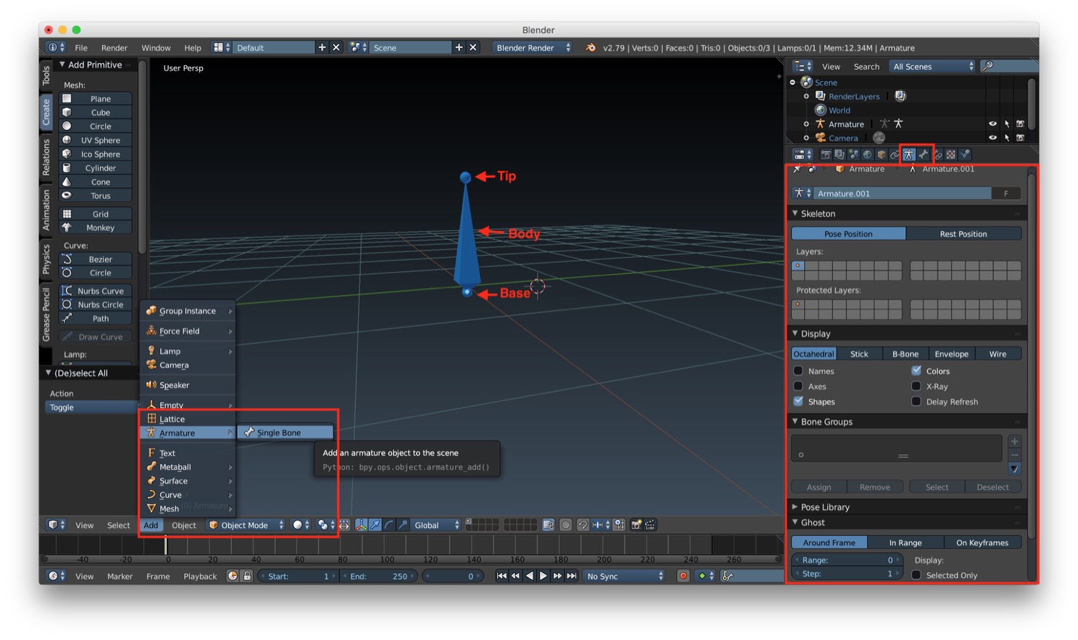
Task: Open the render properties tab icon
Action: (x=826, y=154)
